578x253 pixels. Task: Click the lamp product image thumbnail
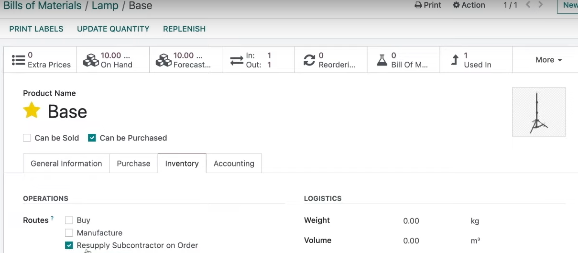539,112
